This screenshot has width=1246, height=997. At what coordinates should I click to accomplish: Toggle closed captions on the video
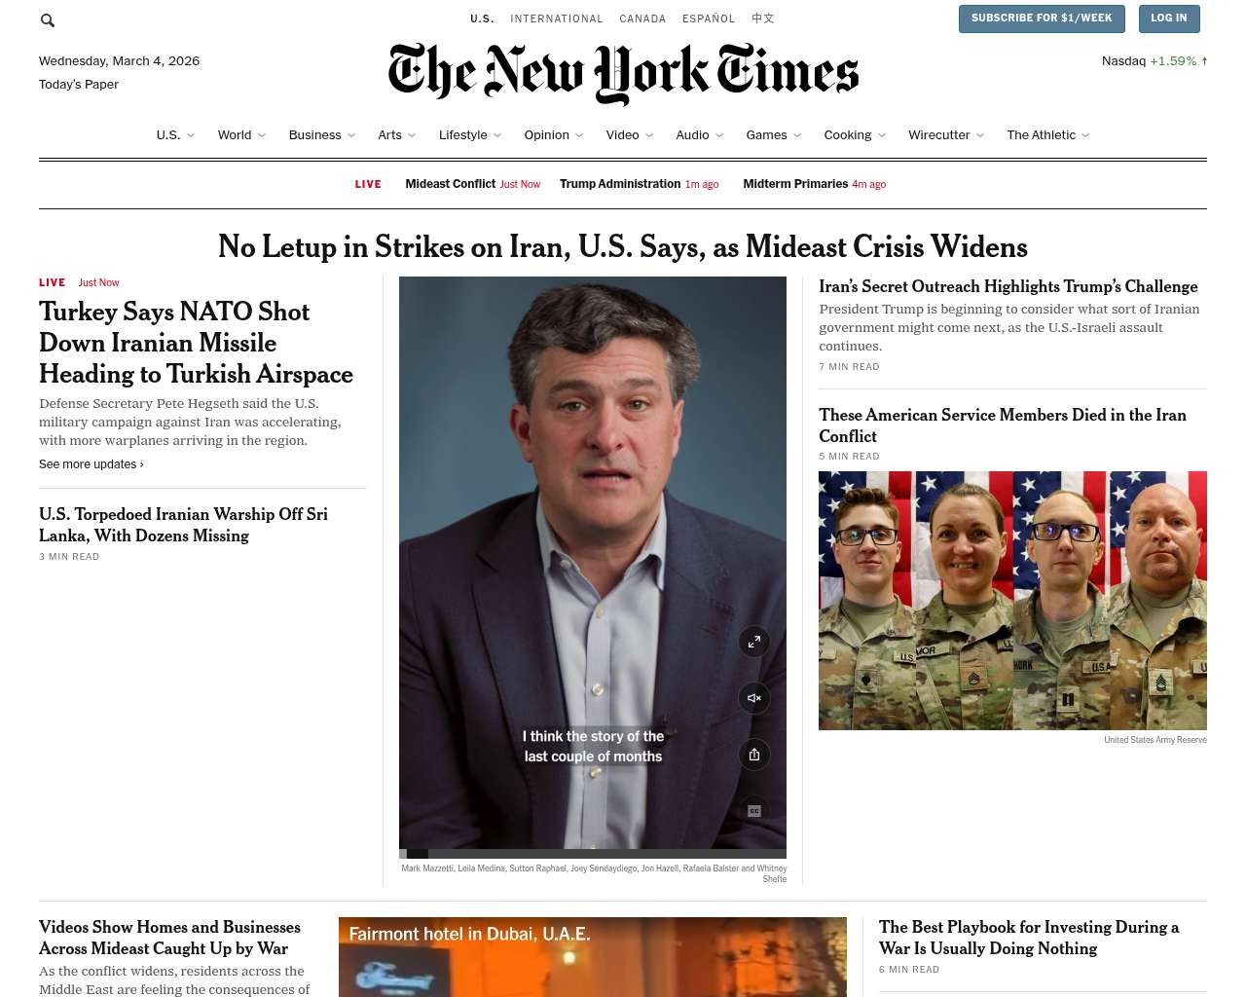point(754,810)
